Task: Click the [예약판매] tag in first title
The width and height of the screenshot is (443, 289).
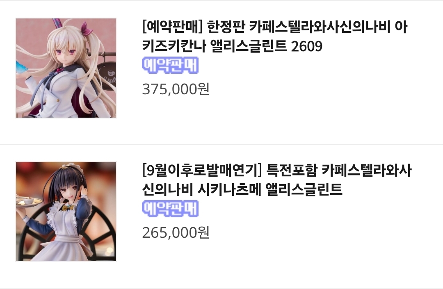Action: [x=173, y=27]
